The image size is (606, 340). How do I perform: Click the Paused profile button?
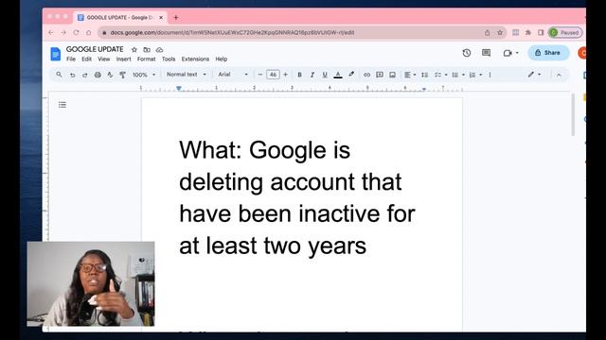565,33
